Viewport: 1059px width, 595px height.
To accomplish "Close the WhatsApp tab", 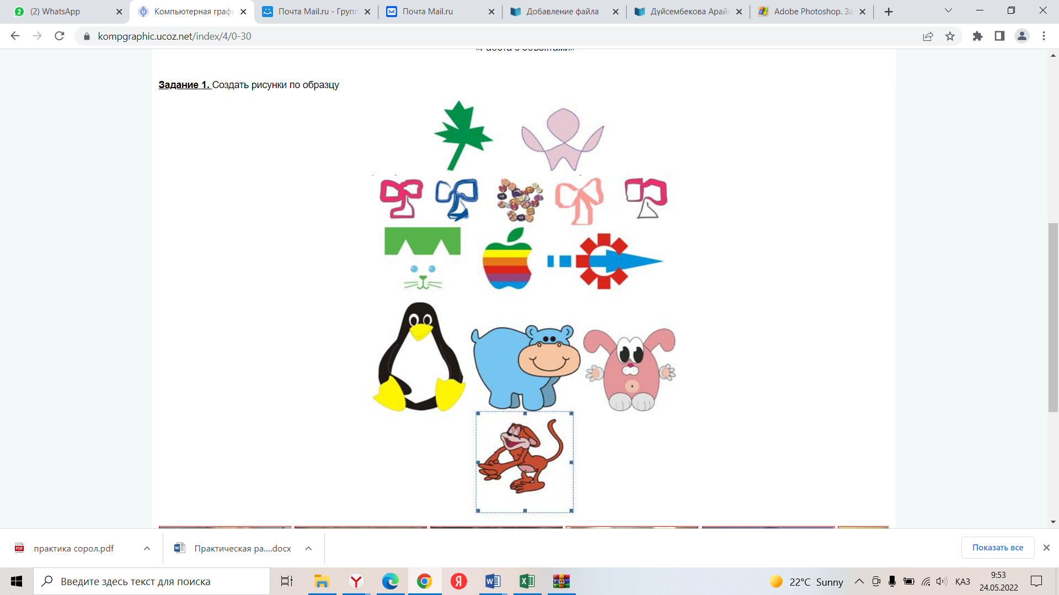I will 119,12.
